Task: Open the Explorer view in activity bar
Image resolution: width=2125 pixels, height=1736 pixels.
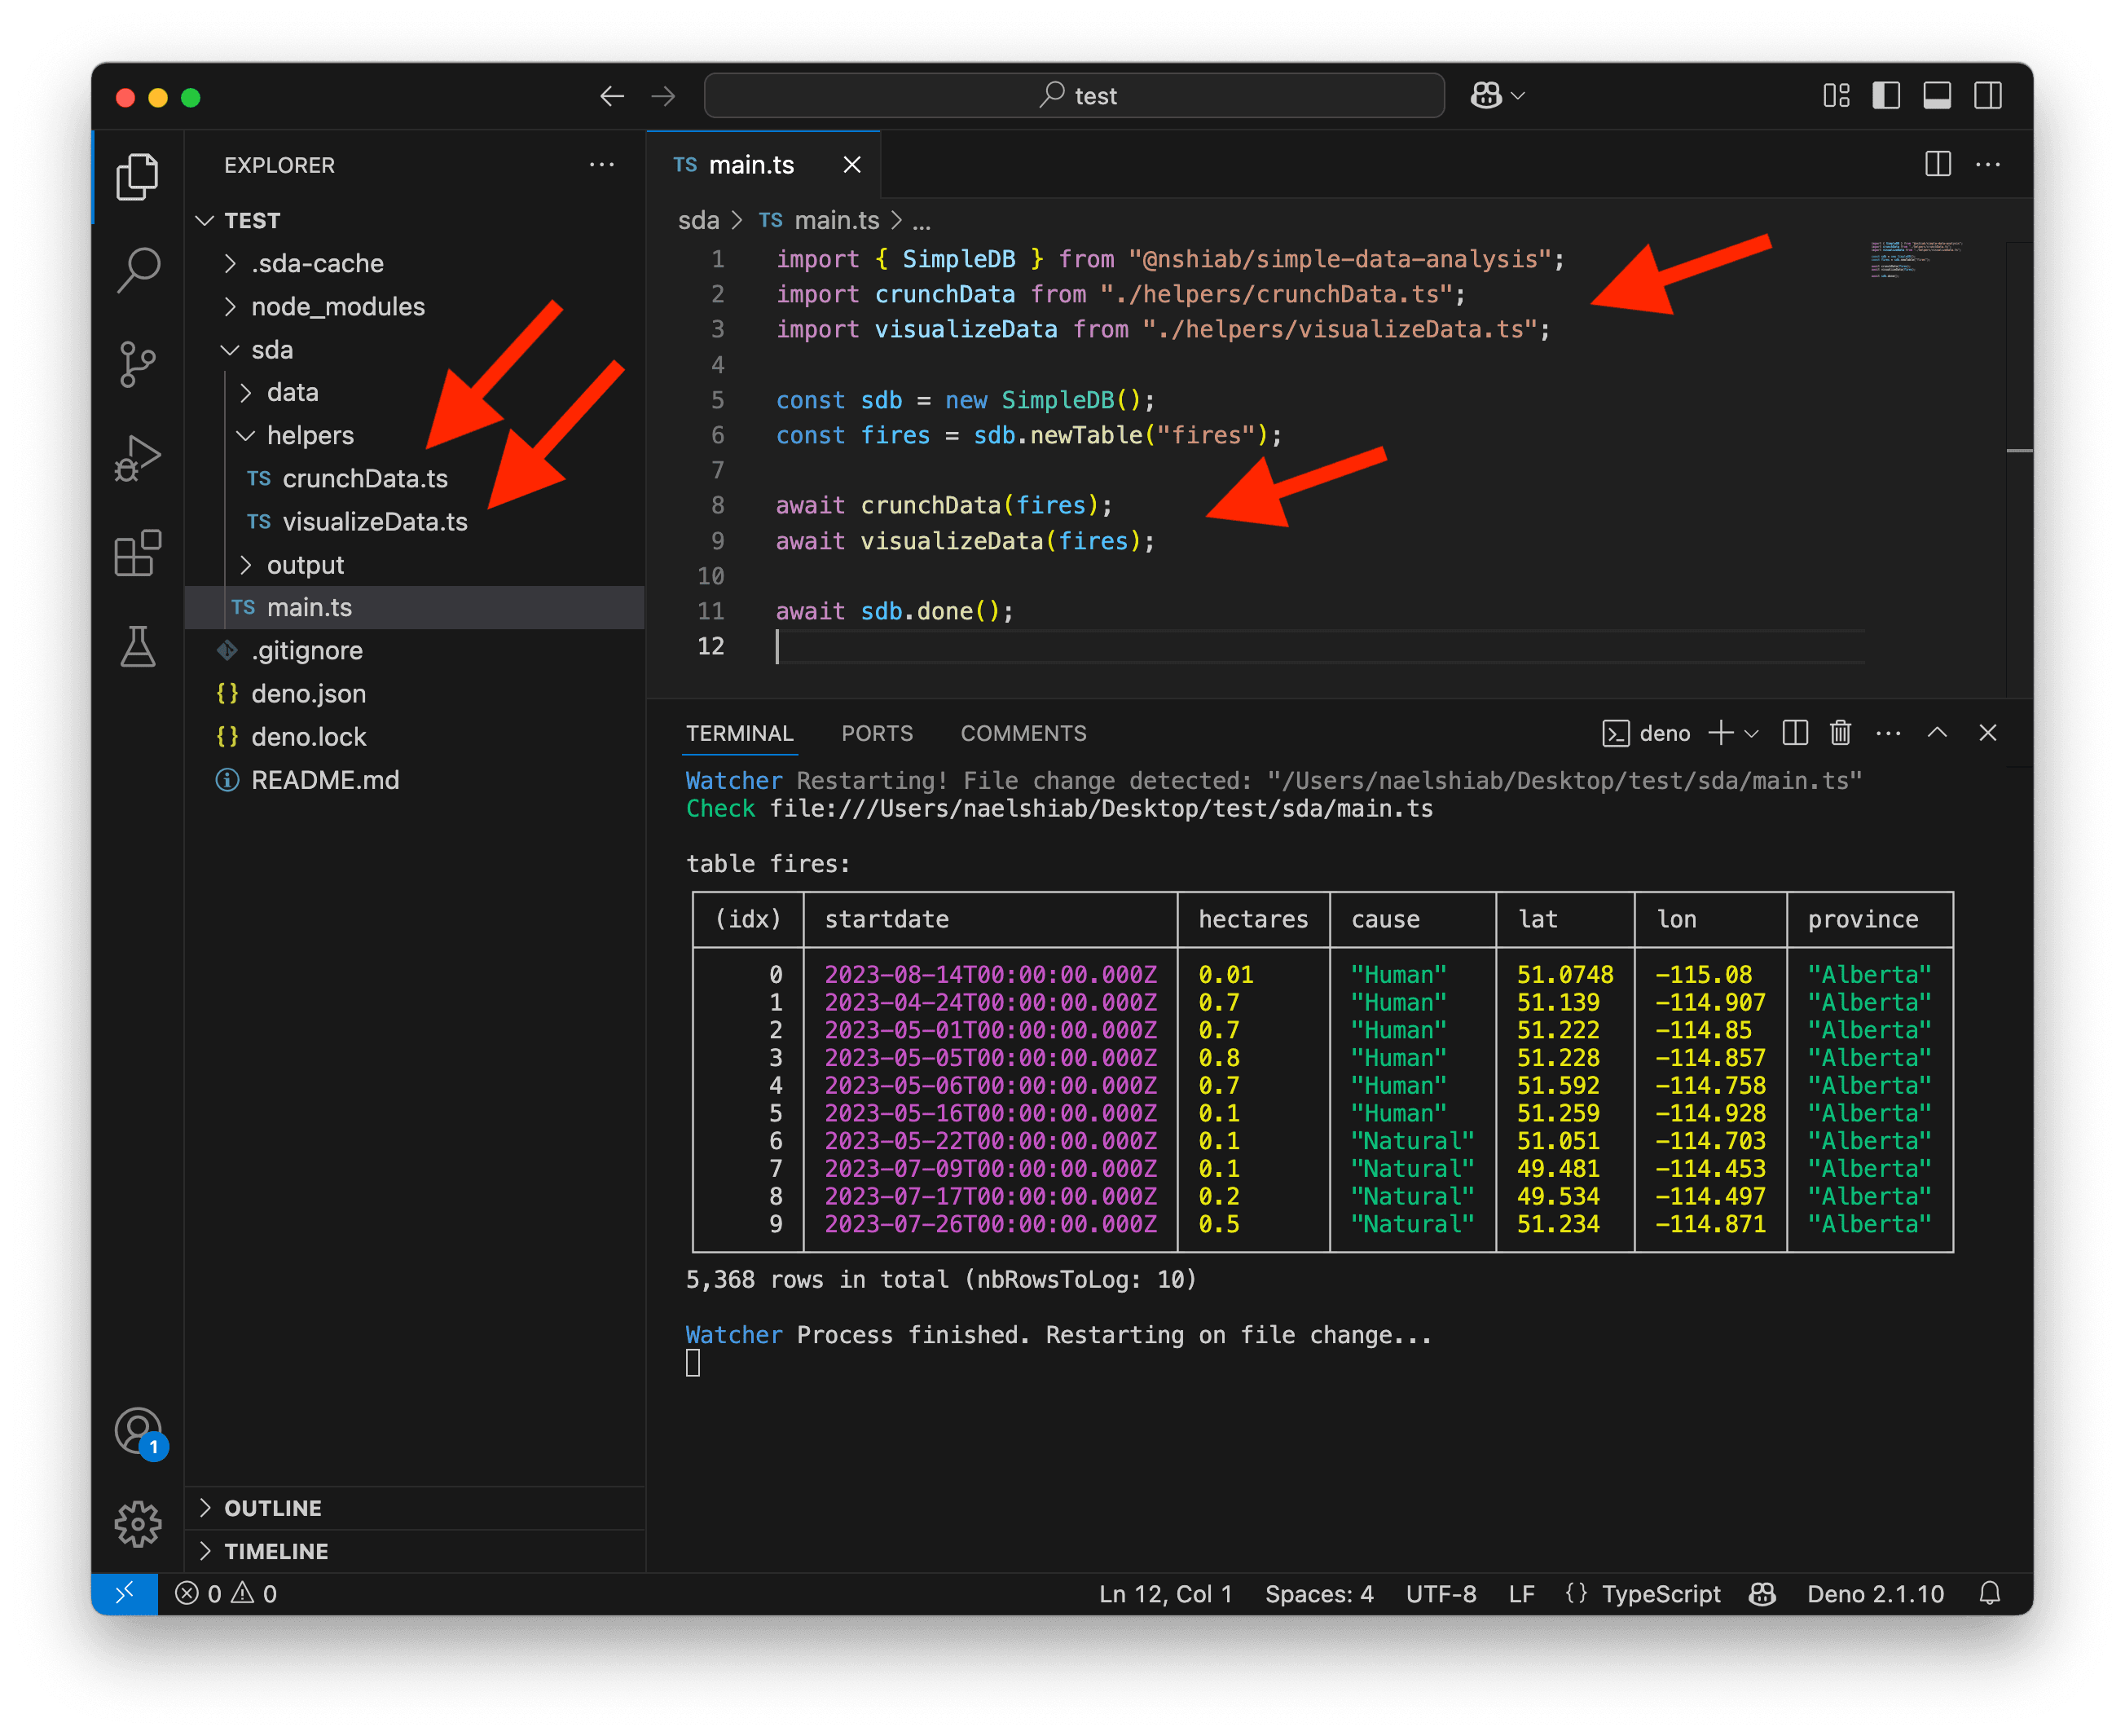Action: point(138,177)
